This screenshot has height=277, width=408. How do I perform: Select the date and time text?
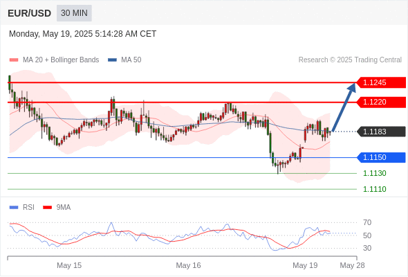click(x=83, y=34)
